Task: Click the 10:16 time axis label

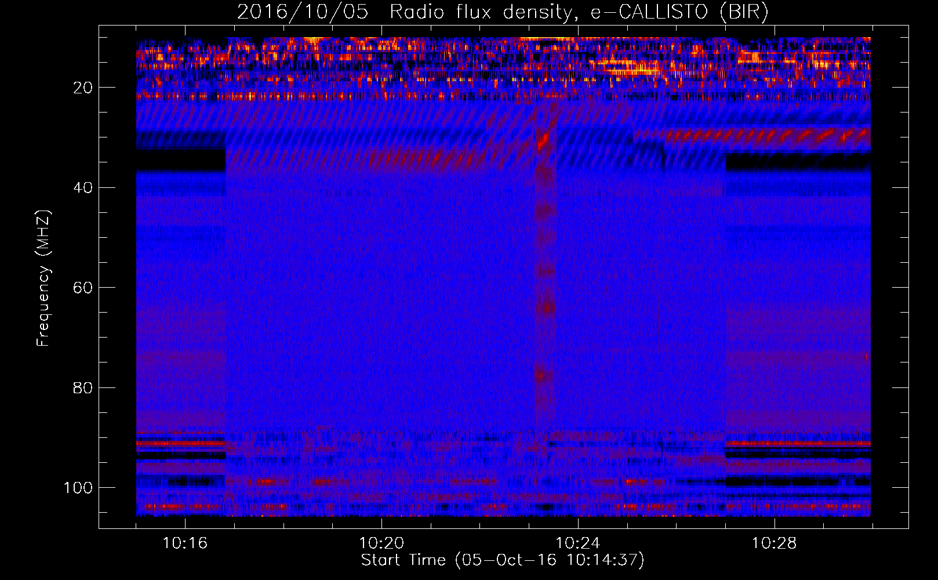Action: (x=185, y=543)
